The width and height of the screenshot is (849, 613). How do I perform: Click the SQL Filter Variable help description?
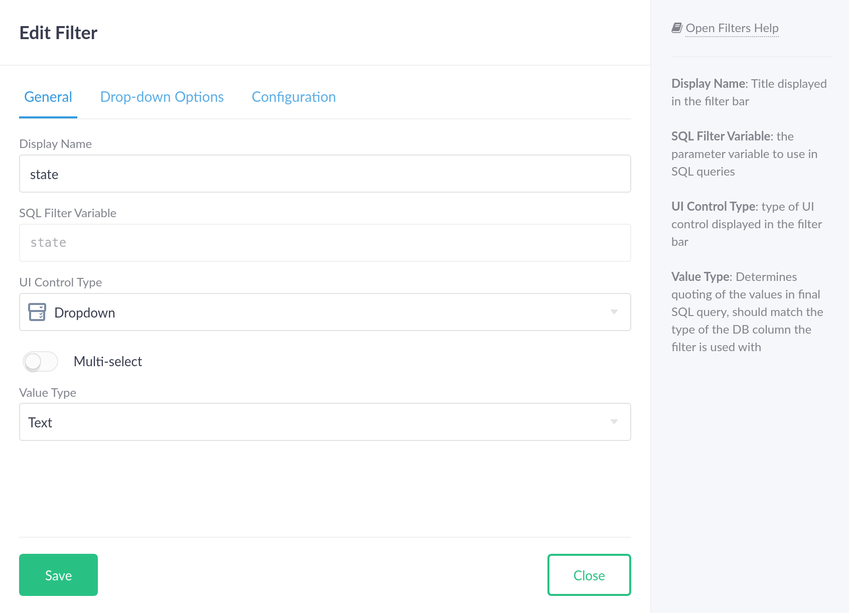coord(745,154)
